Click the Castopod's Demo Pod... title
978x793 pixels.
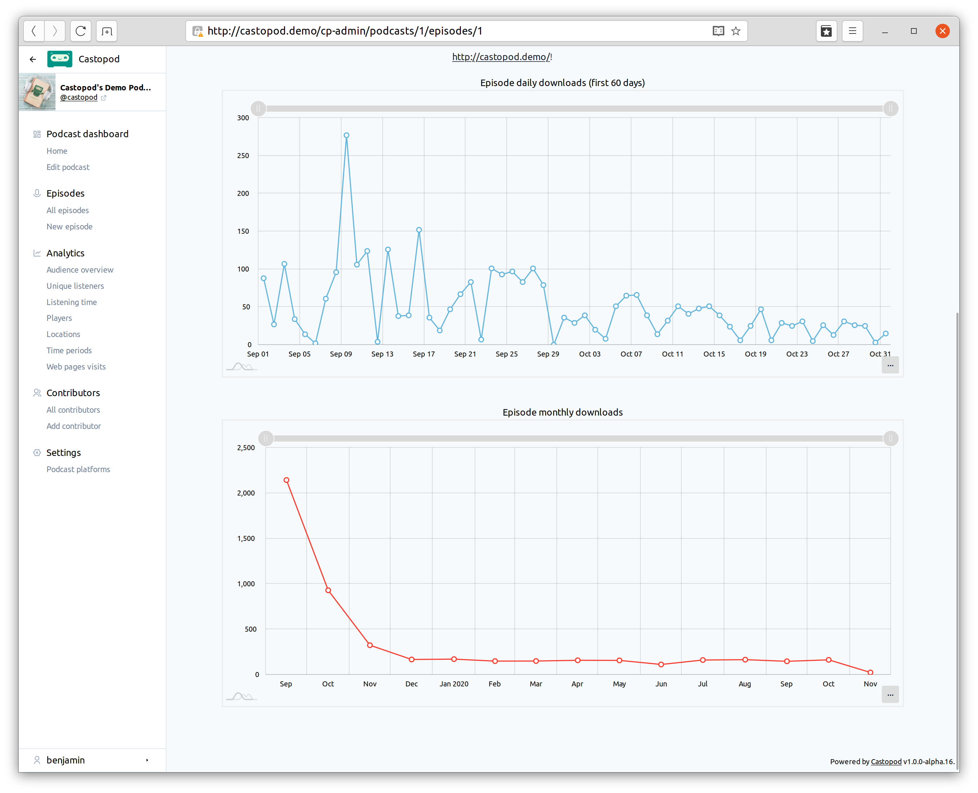point(106,87)
